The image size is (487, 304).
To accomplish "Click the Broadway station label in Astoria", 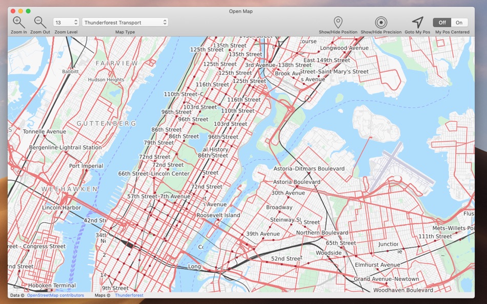I will pos(279,207).
